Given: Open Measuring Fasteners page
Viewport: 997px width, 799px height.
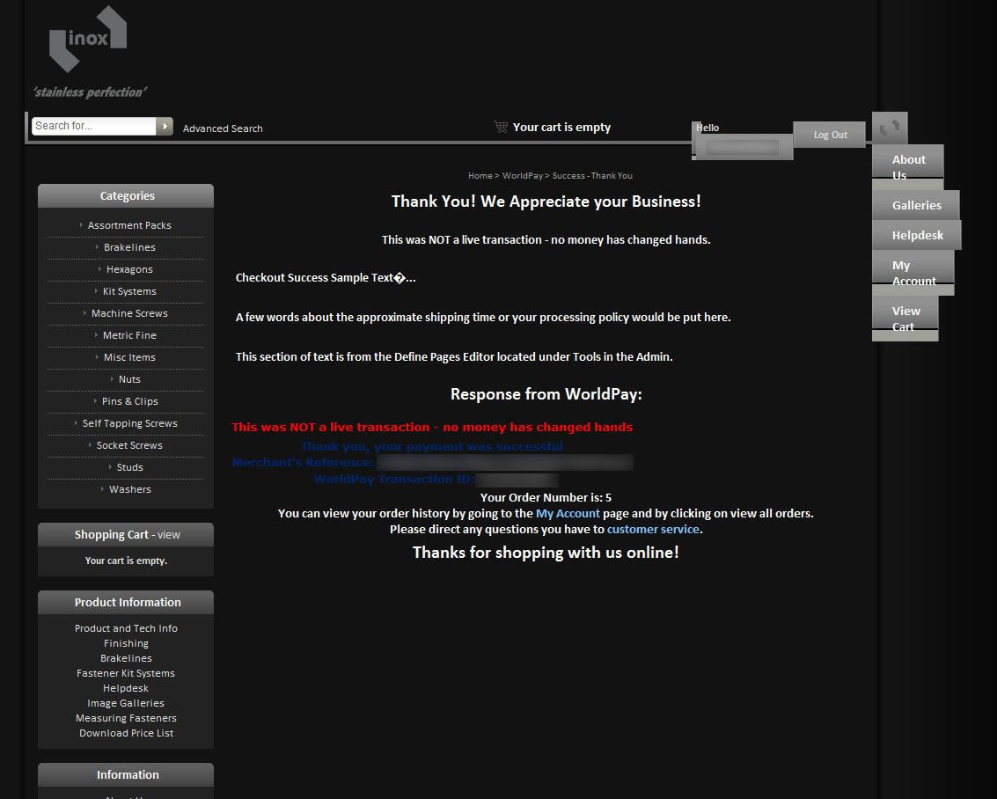Looking at the screenshot, I should pyautogui.click(x=126, y=718).
